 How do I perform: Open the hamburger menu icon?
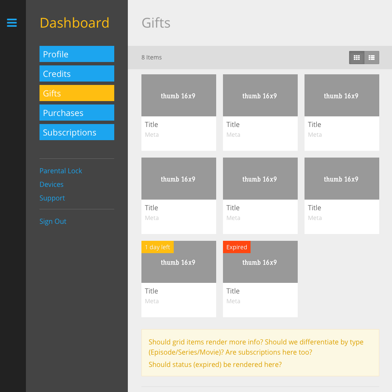[x=12, y=23]
